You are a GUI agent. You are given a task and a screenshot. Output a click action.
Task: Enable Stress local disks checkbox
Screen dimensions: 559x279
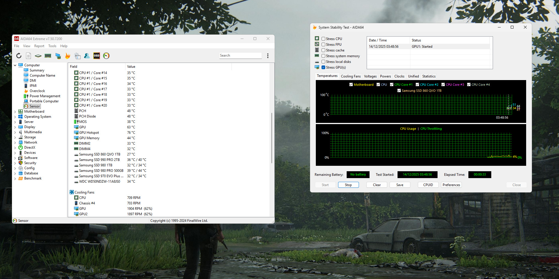point(323,62)
